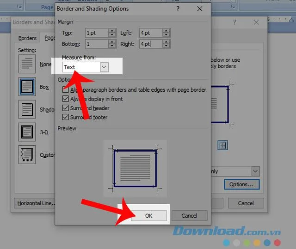Decrease Left margin with down spinner
This screenshot has width=296, height=249.
click(x=166, y=35)
